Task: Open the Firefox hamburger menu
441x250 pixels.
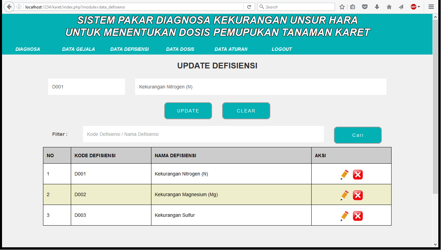Action: [431, 7]
